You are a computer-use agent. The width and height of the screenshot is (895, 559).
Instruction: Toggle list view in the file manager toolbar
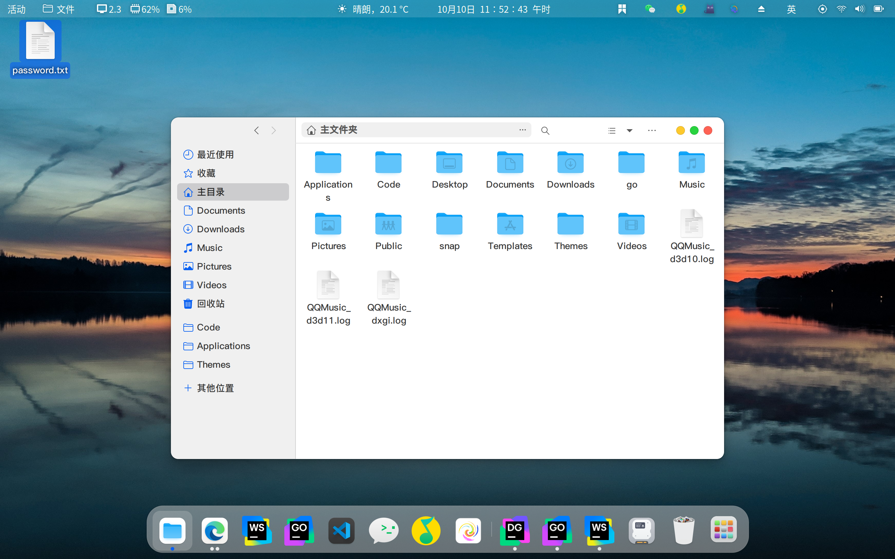coord(612,130)
